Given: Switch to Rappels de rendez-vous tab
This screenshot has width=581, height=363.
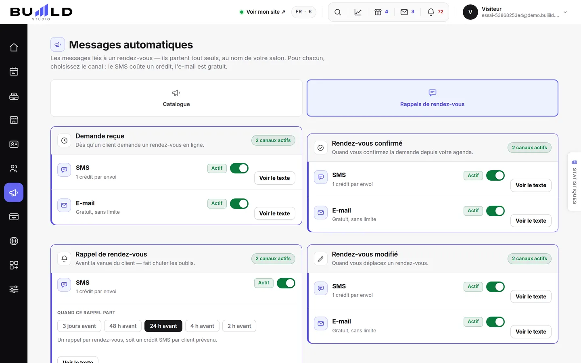Looking at the screenshot, I should [x=433, y=98].
